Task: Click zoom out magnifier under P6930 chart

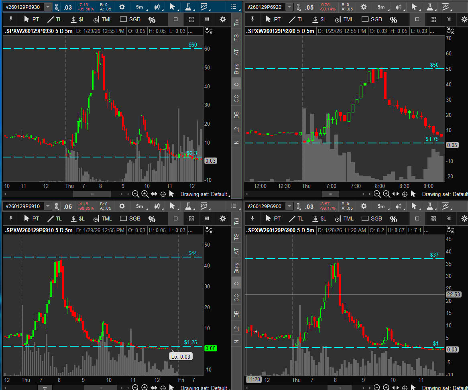Action: coord(136,194)
